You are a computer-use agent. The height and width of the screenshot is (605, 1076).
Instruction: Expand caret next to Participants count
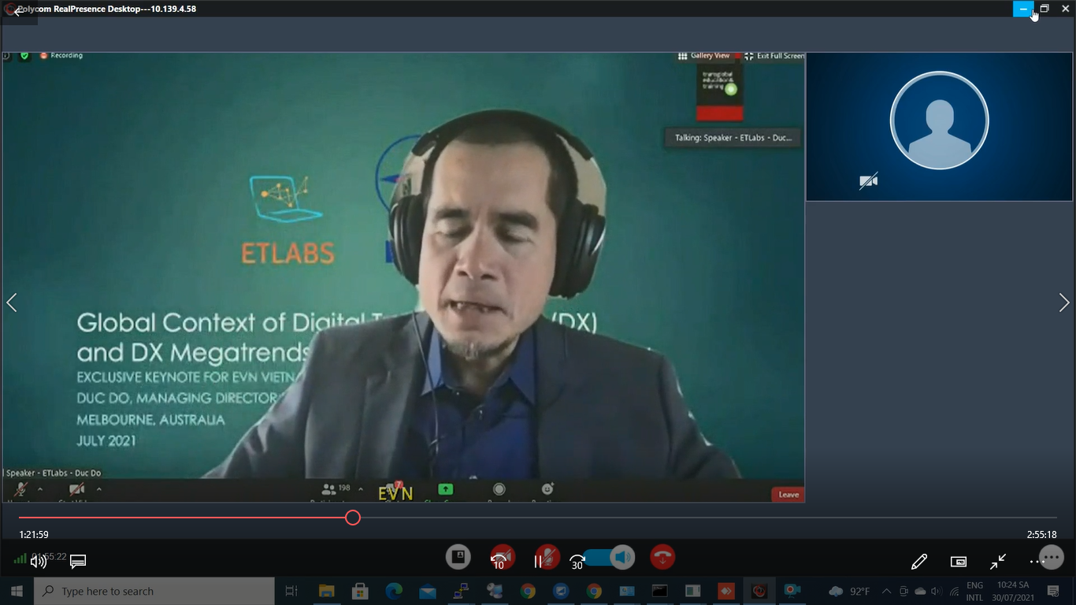click(361, 489)
